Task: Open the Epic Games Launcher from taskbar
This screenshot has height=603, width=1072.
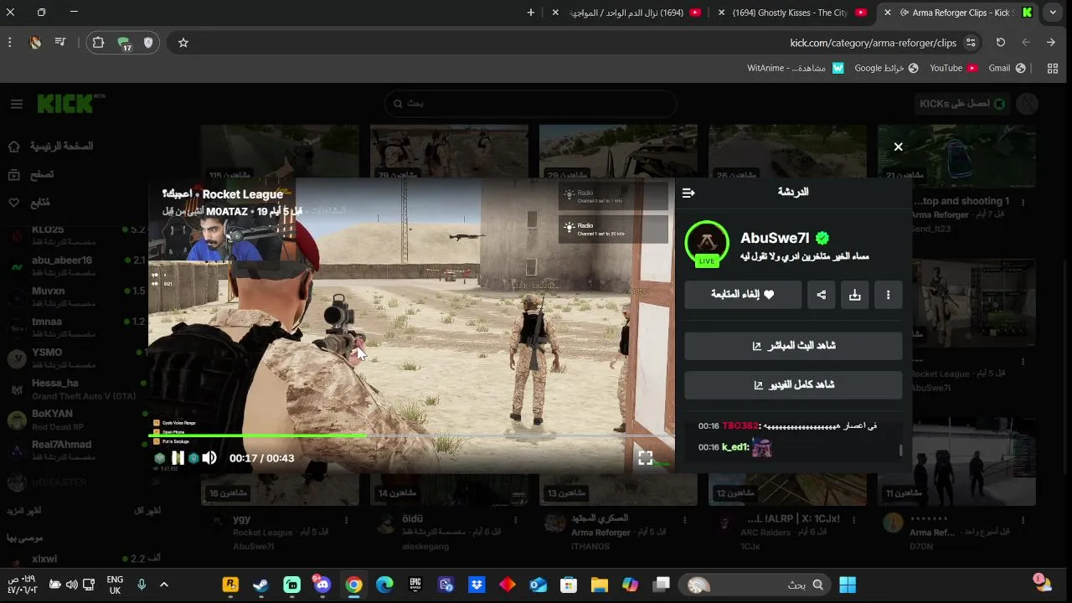Action: coord(415,585)
